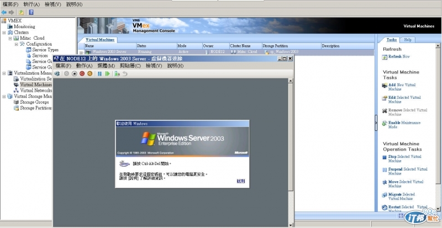Click the Snapshot icon in VM toolbar
Viewport: 442px width, 228px height.
click(x=117, y=73)
